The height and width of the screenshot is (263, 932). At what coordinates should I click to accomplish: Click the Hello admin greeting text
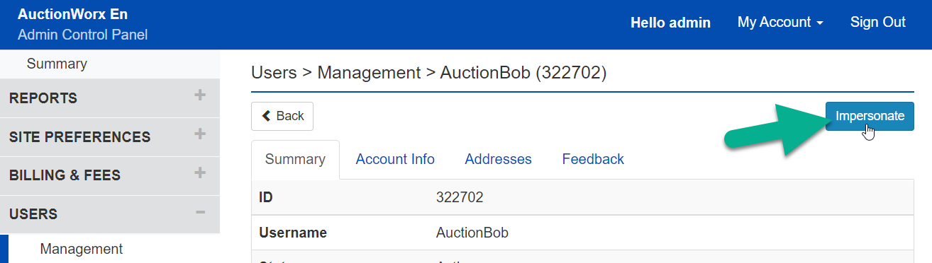coord(670,23)
